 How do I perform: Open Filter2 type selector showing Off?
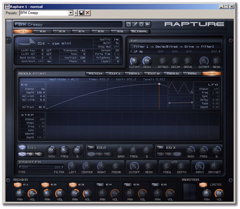[x=216, y=52]
